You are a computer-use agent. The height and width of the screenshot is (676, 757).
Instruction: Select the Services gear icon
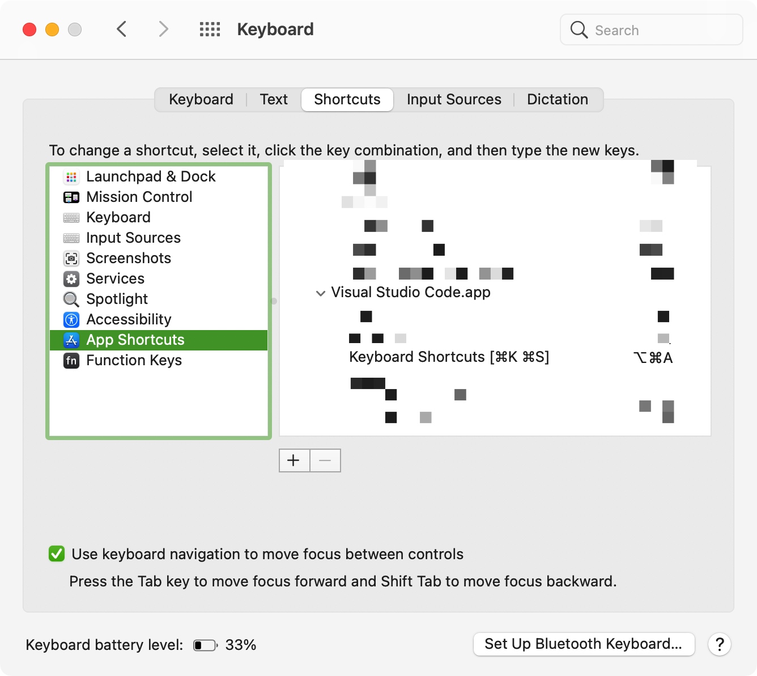point(71,279)
